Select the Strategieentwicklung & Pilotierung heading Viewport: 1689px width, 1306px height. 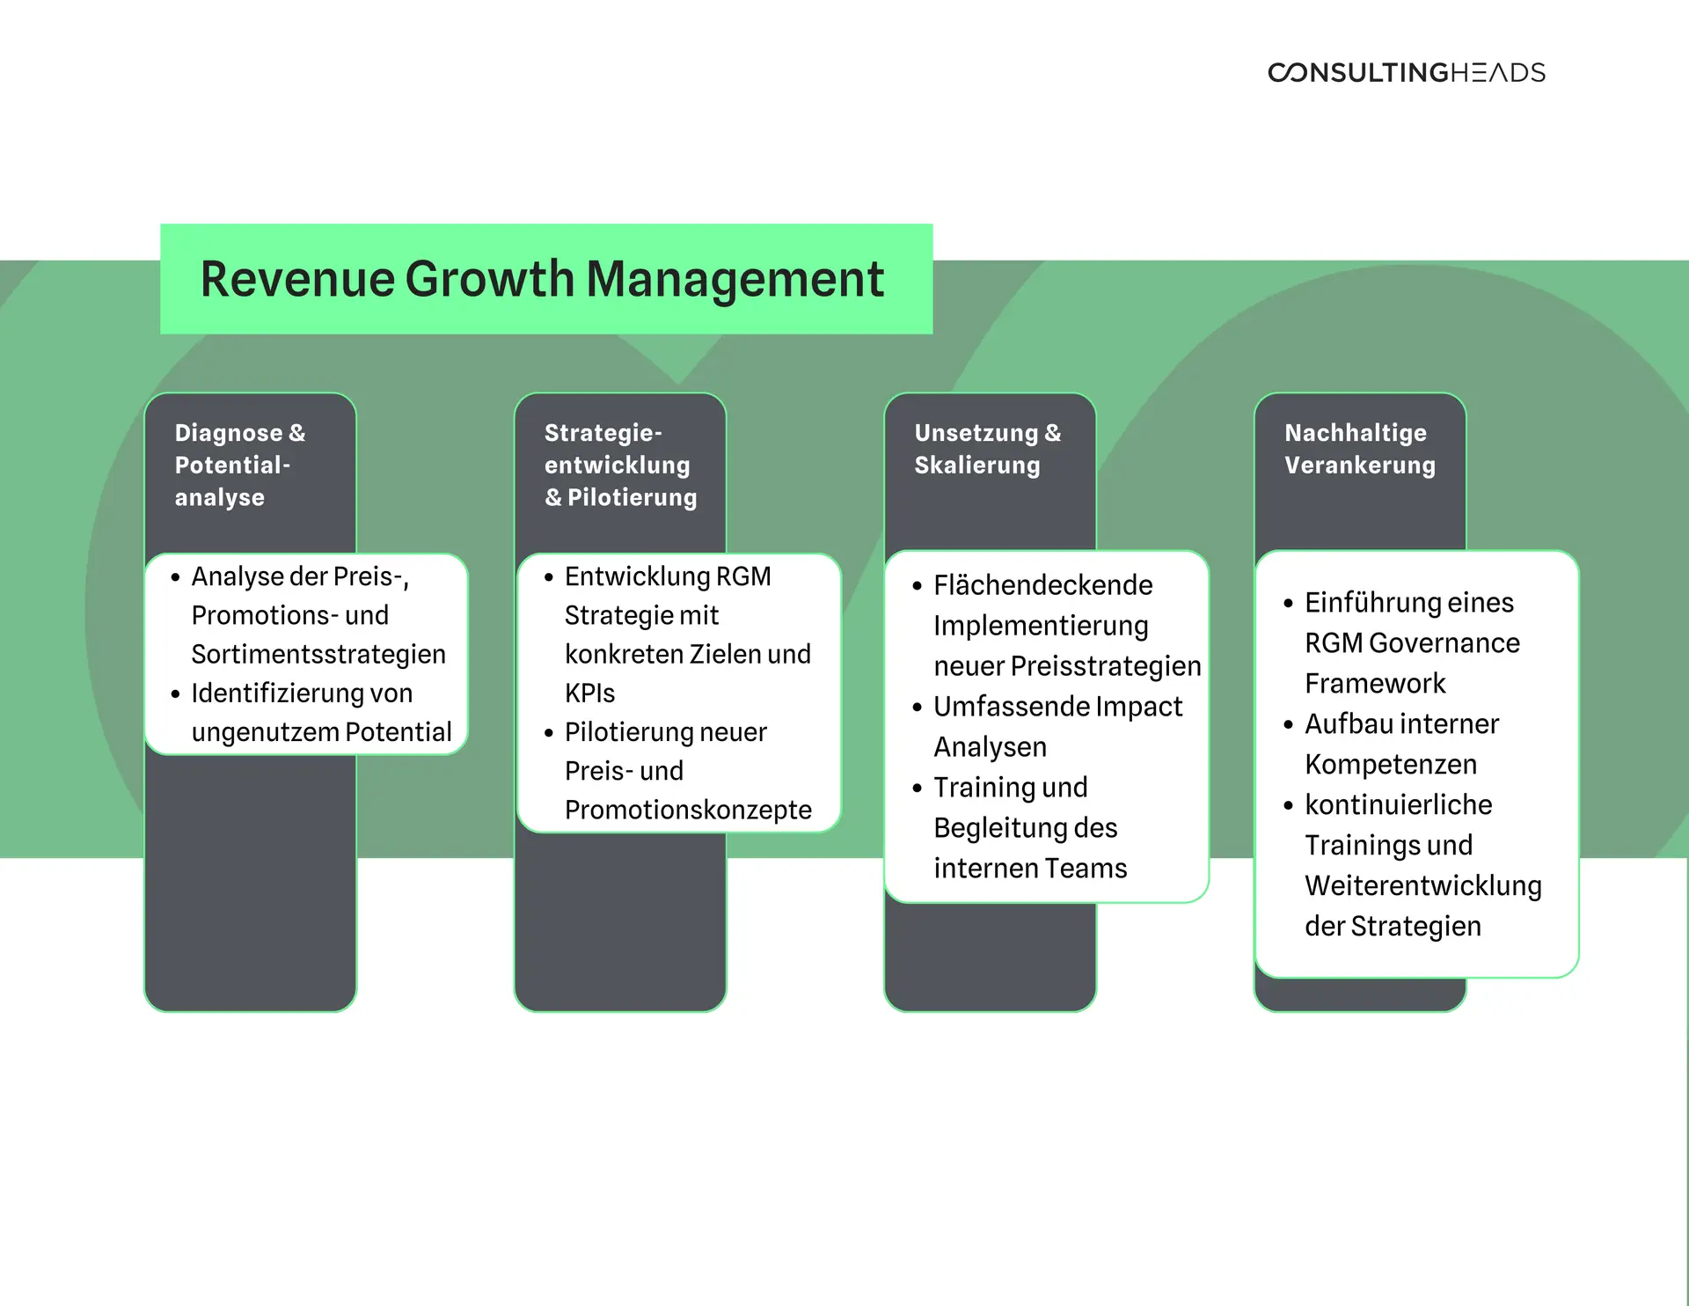coord(619,465)
